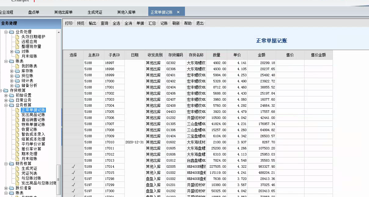The width and height of the screenshot is (369, 197).
Task: Click the document icon beside 差价率计算
Action: 17,149
